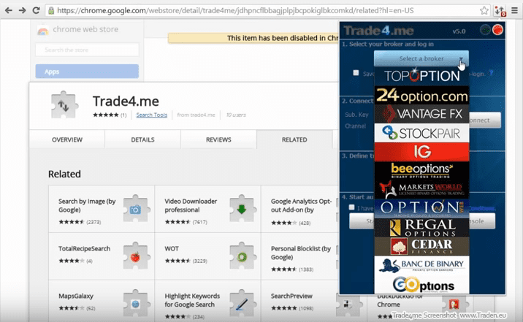Choose OptionWeb from broker list
Viewport: 523px width, 322px height.
point(421,208)
